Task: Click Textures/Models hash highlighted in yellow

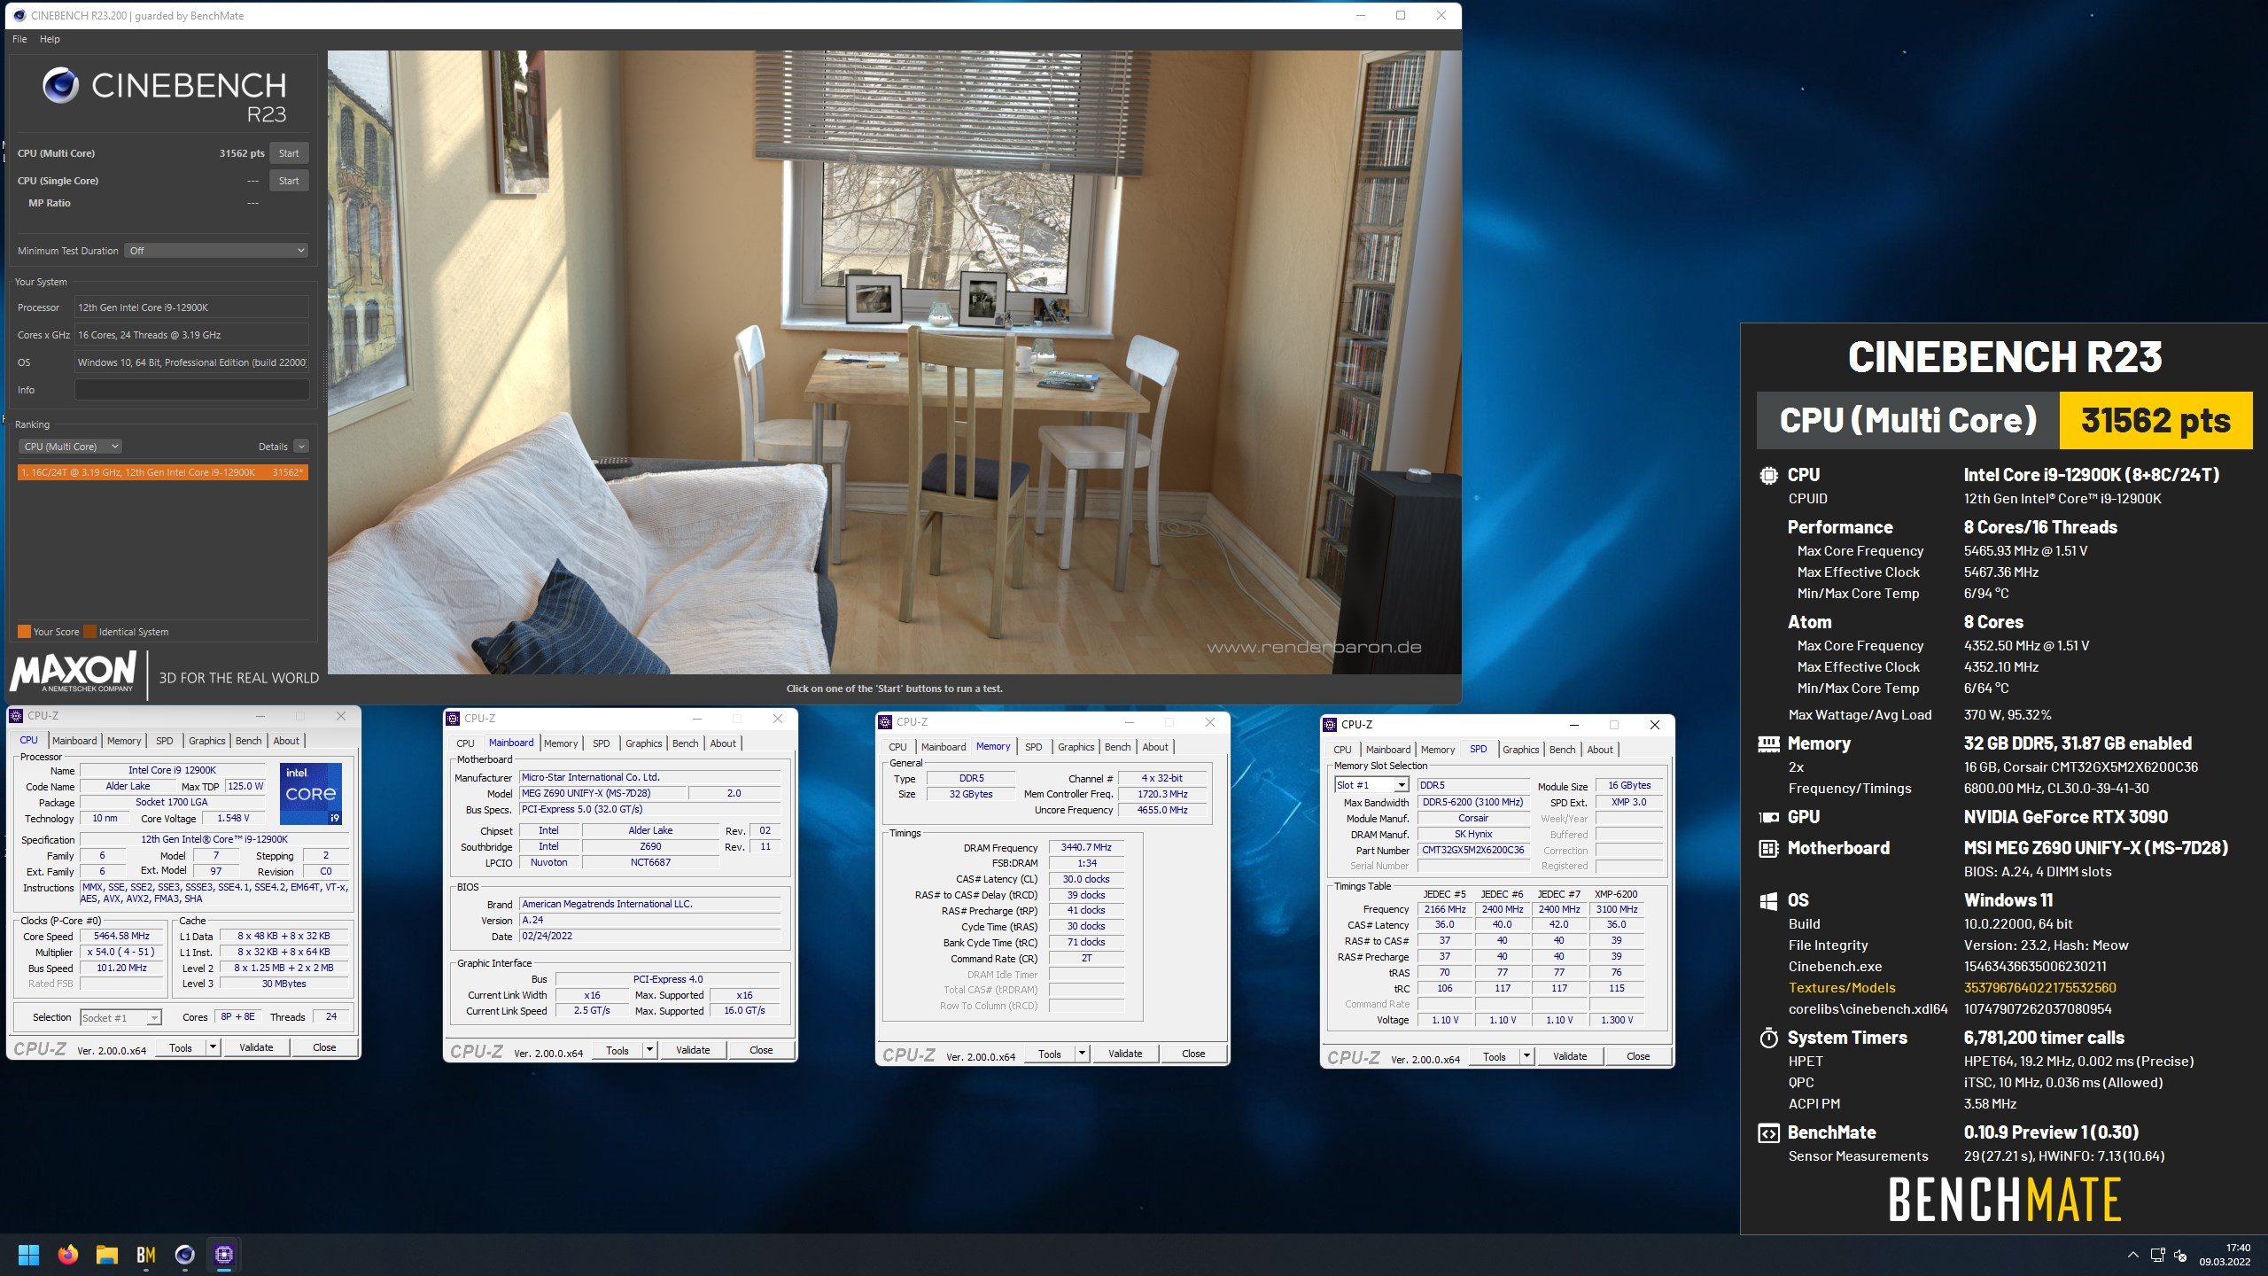Action: 2039,988
